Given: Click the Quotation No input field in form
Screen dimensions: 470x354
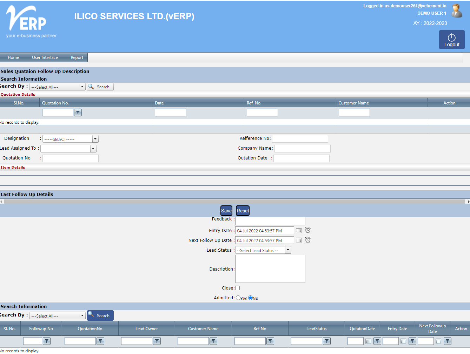Looking at the screenshot, I should [71, 158].
